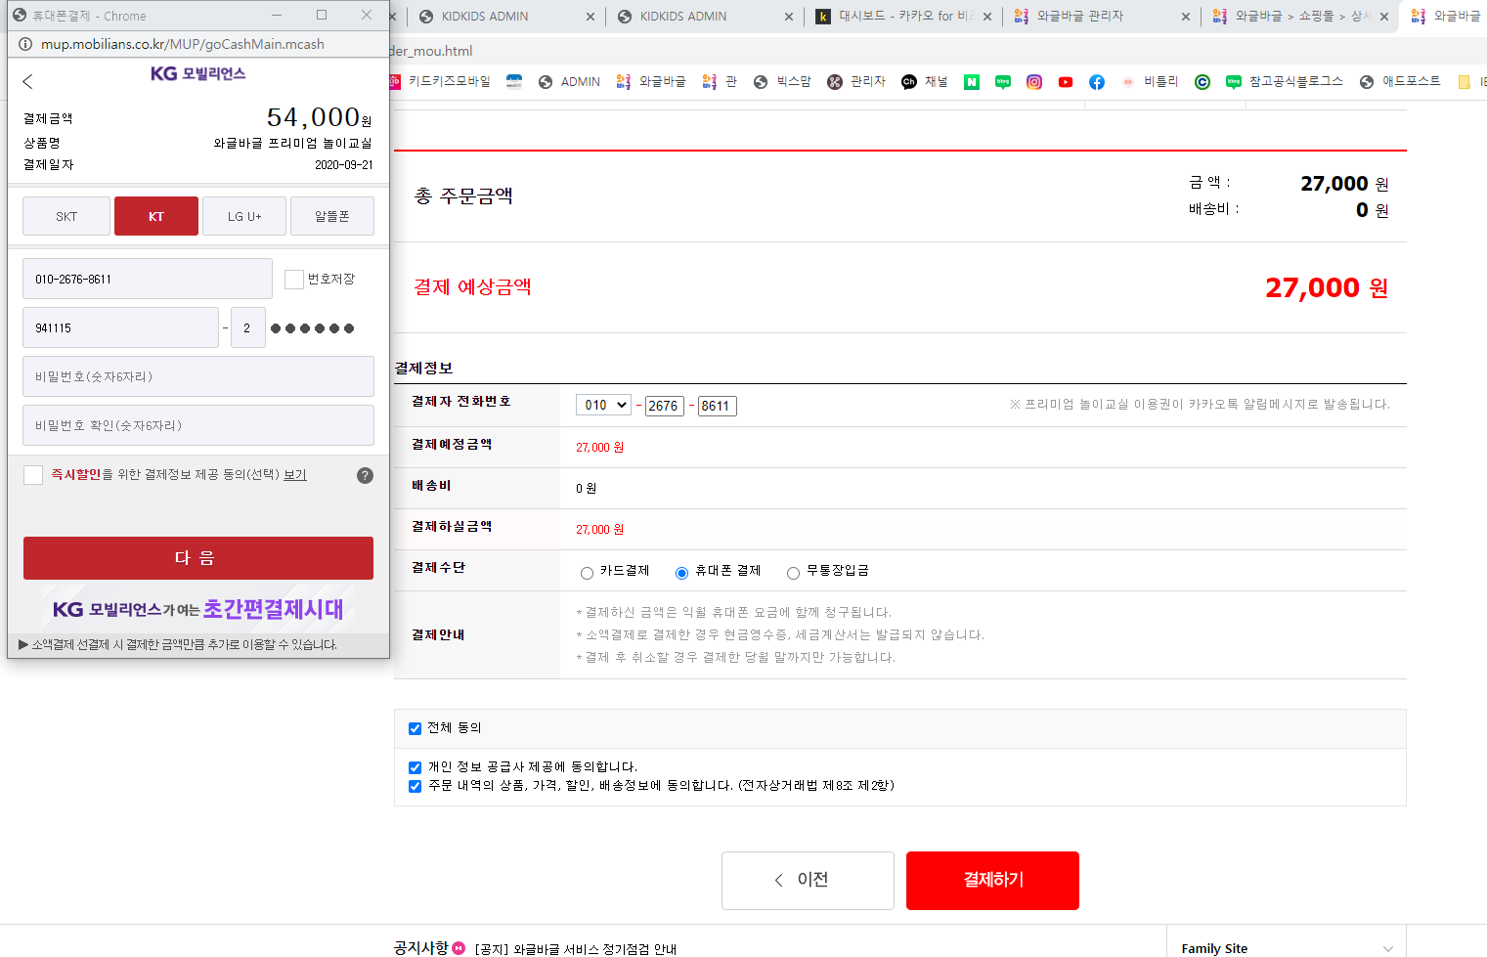Select the 알뜰폰 carrier tab

pyautogui.click(x=332, y=216)
